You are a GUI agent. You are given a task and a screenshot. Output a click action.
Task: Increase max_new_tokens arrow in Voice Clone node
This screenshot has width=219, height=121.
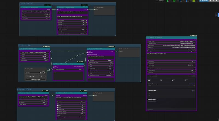[113, 72]
